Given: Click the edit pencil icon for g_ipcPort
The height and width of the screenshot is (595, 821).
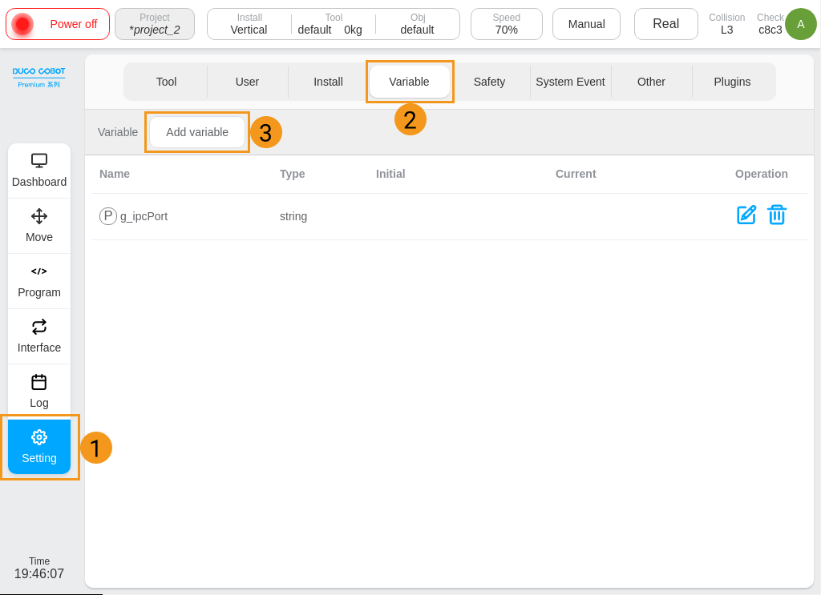Looking at the screenshot, I should click(746, 215).
